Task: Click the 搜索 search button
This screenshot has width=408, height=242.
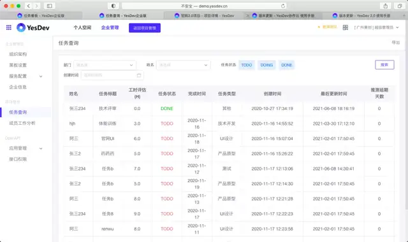Action: click(384, 65)
